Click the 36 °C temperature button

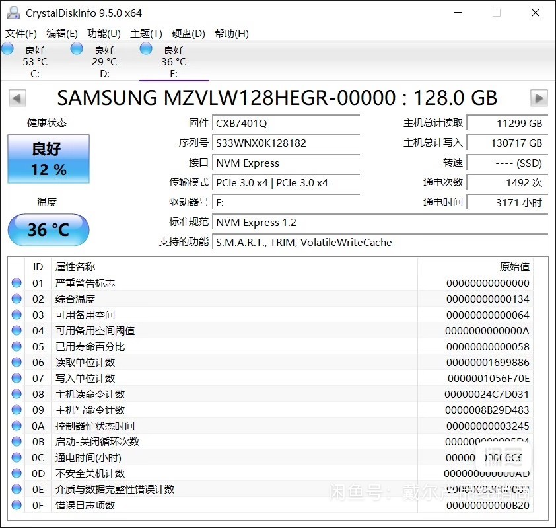point(49,229)
